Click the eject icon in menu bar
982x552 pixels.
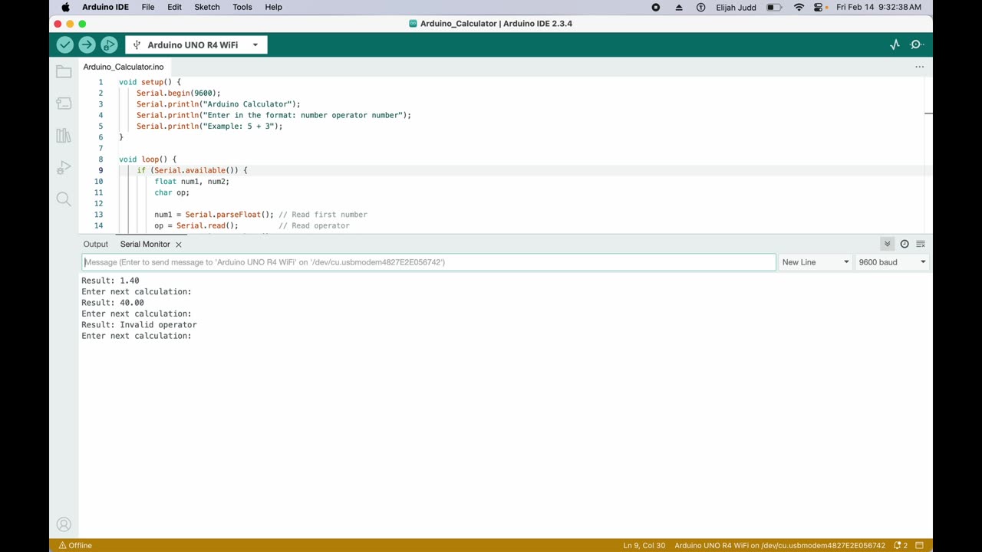[679, 7]
